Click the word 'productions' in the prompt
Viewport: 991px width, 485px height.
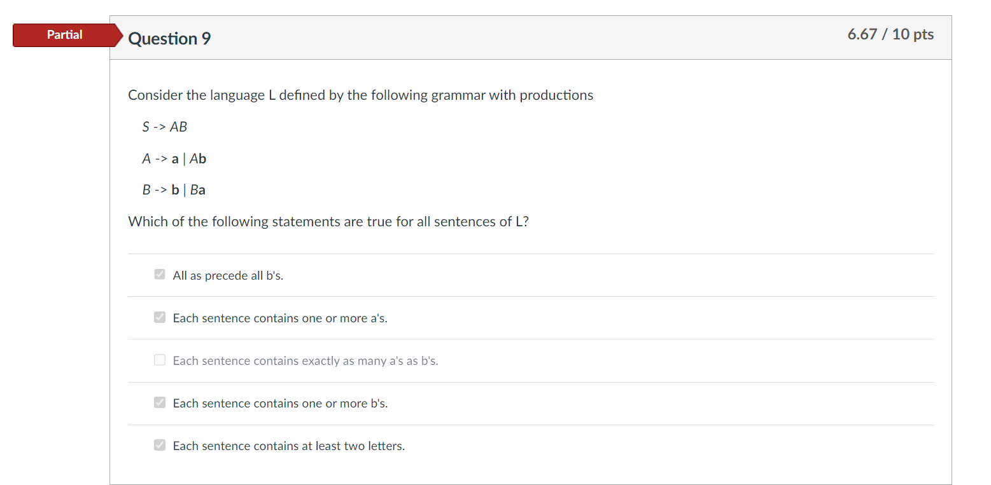pos(556,95)
